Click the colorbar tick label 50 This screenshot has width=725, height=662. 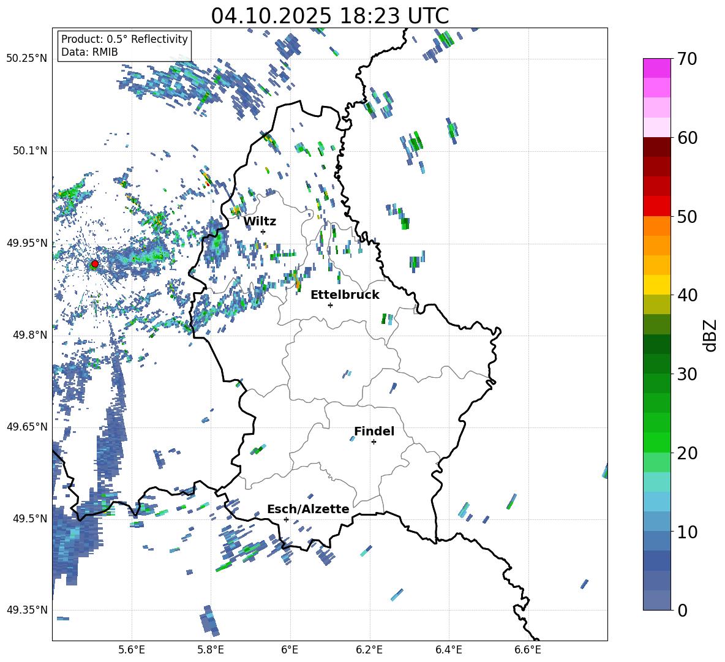[x=687, y=216]
